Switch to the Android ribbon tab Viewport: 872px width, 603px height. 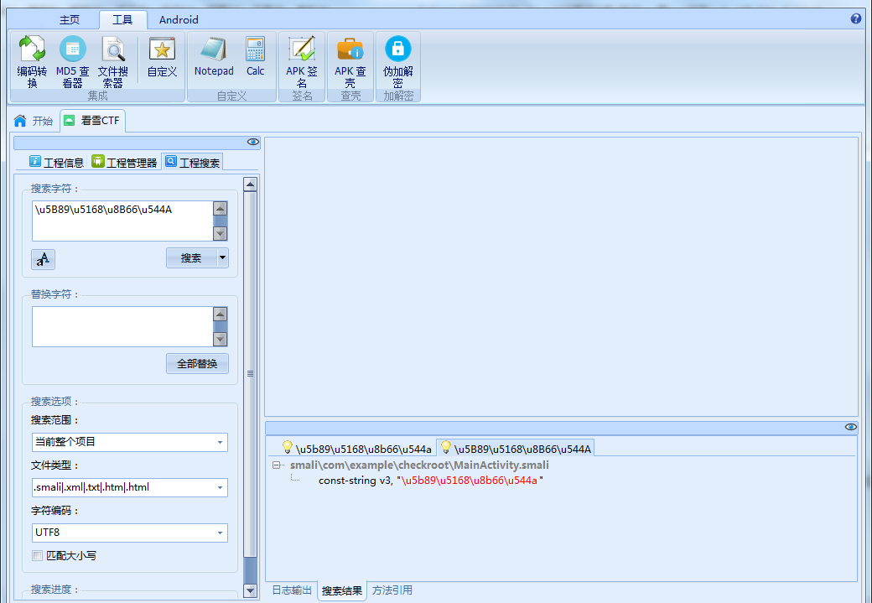[179, 20]
